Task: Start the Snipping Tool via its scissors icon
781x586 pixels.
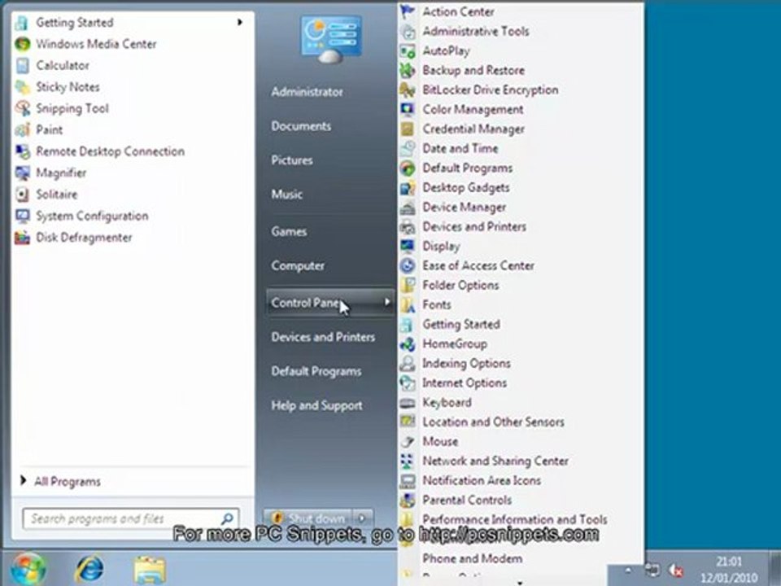Action: 23,108
